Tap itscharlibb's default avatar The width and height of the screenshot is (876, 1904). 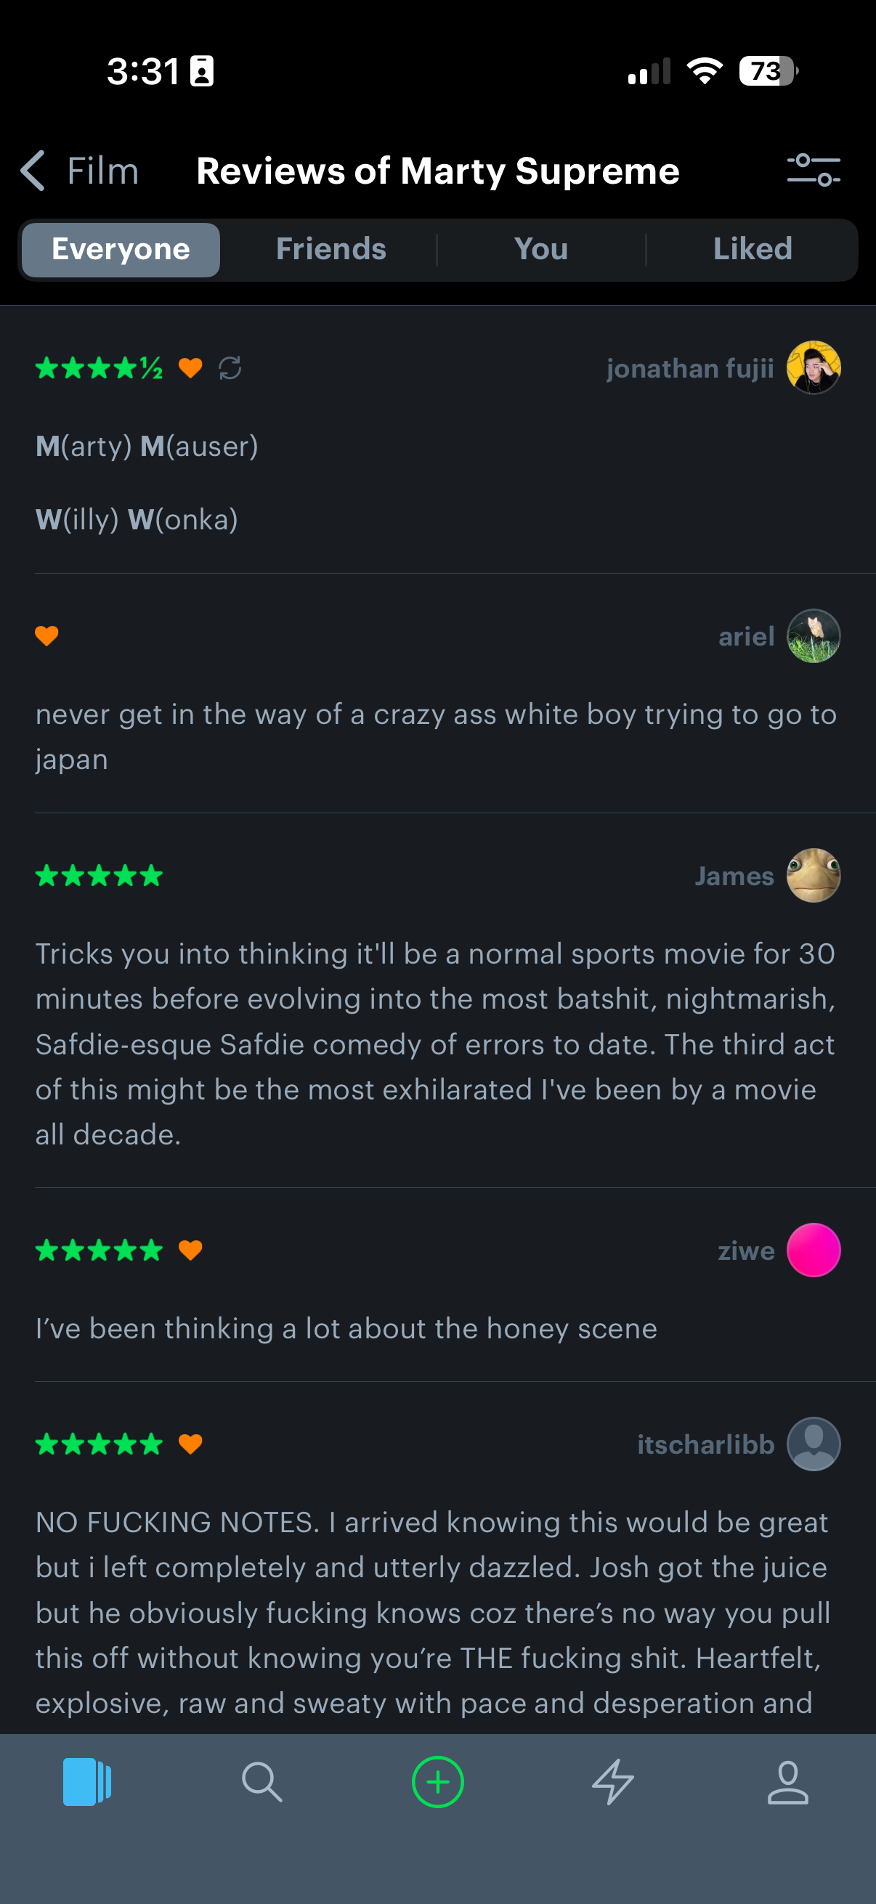point(813,1444)
